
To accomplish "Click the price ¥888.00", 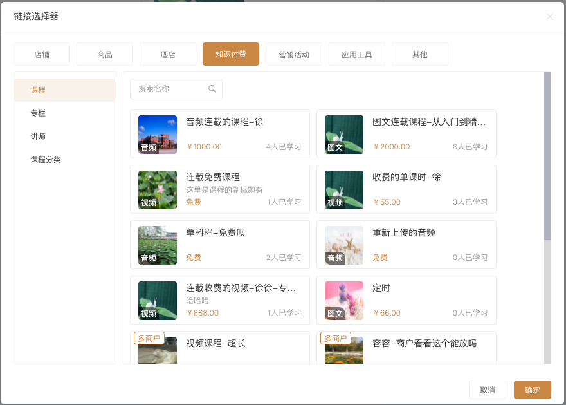I will point(203,313).
